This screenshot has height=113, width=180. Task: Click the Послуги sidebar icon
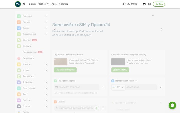click(19, 100)
